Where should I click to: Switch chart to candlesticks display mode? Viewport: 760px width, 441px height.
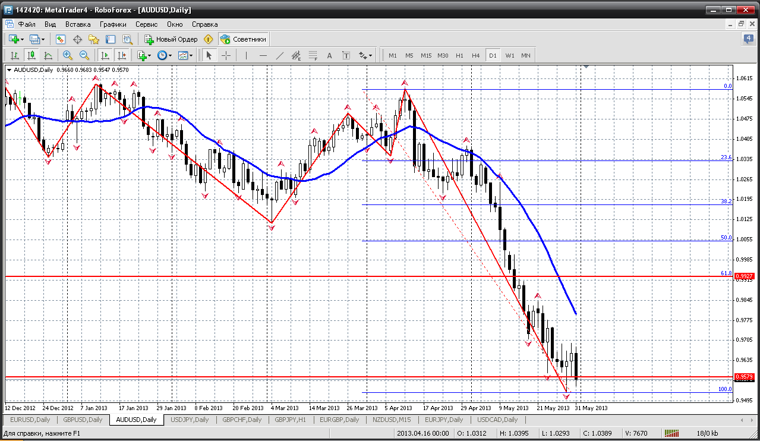[31, 55]
